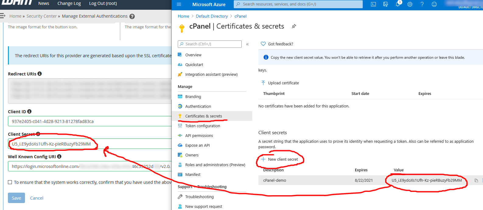
Task: Click the Upload certificate arrow icon
Action: point(263,83)
